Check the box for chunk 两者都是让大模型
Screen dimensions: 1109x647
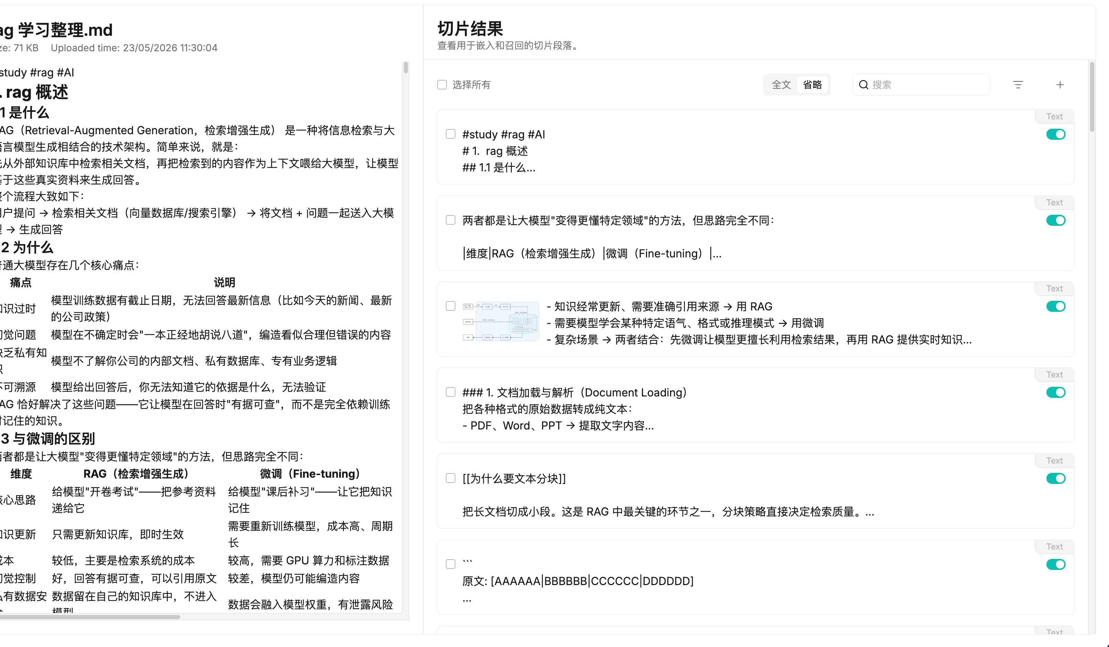point(451,220)
